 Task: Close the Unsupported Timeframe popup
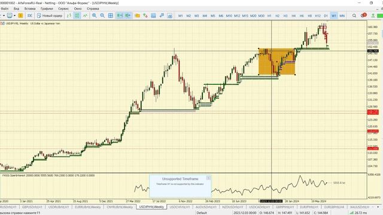point(208,178)
